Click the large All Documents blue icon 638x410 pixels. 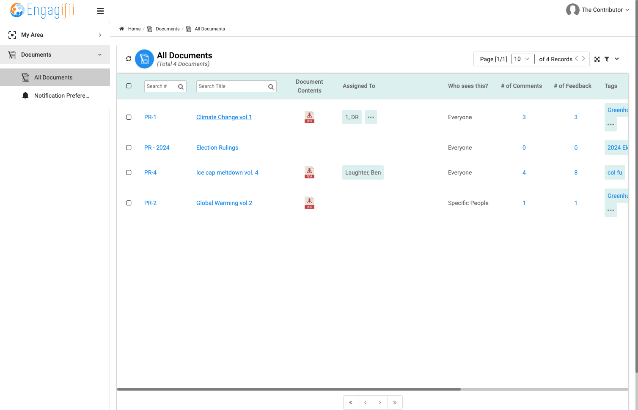click(x=144, y=59)
